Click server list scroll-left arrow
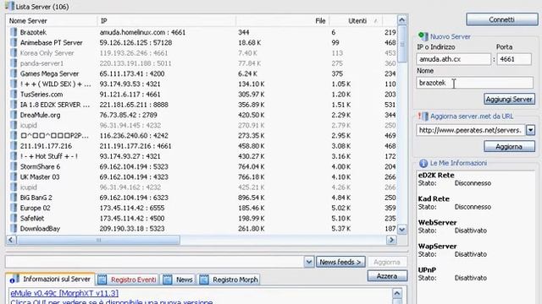Image resolution: width=542 pixels, height=304 pixels. click(11, 240)
